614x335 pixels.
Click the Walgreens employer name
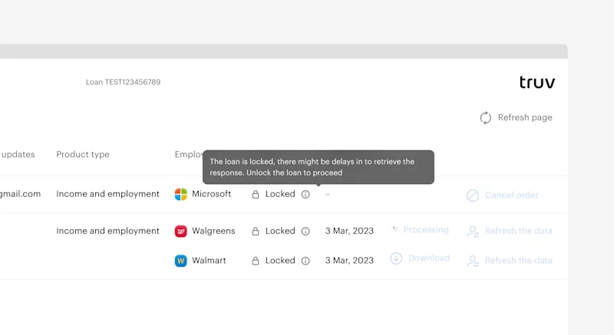[213, 231]
